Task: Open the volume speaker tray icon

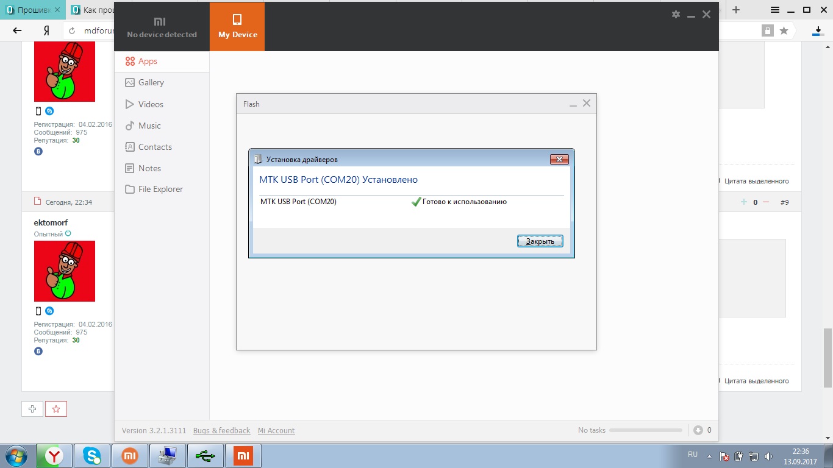Action: [768, 456]
